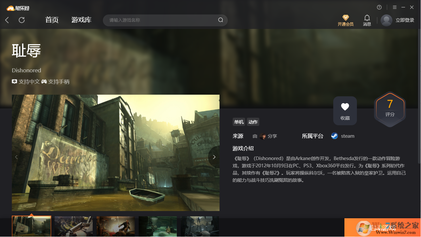Open the hamburger menu in the title bar
Screen dimensions: 421x237
pyautogui.click(x=394, y=7)
